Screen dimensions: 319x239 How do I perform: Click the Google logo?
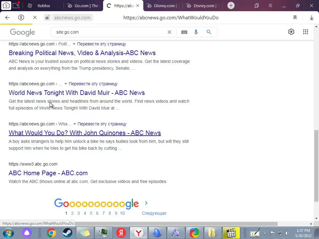(x=22, y=32)
